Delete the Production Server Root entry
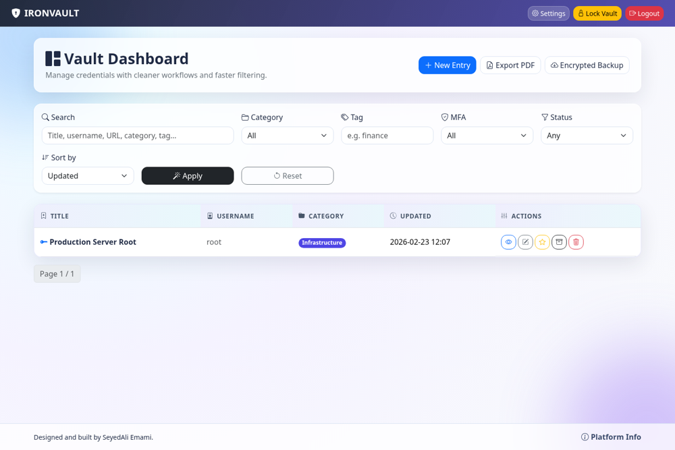 (576, 242)
